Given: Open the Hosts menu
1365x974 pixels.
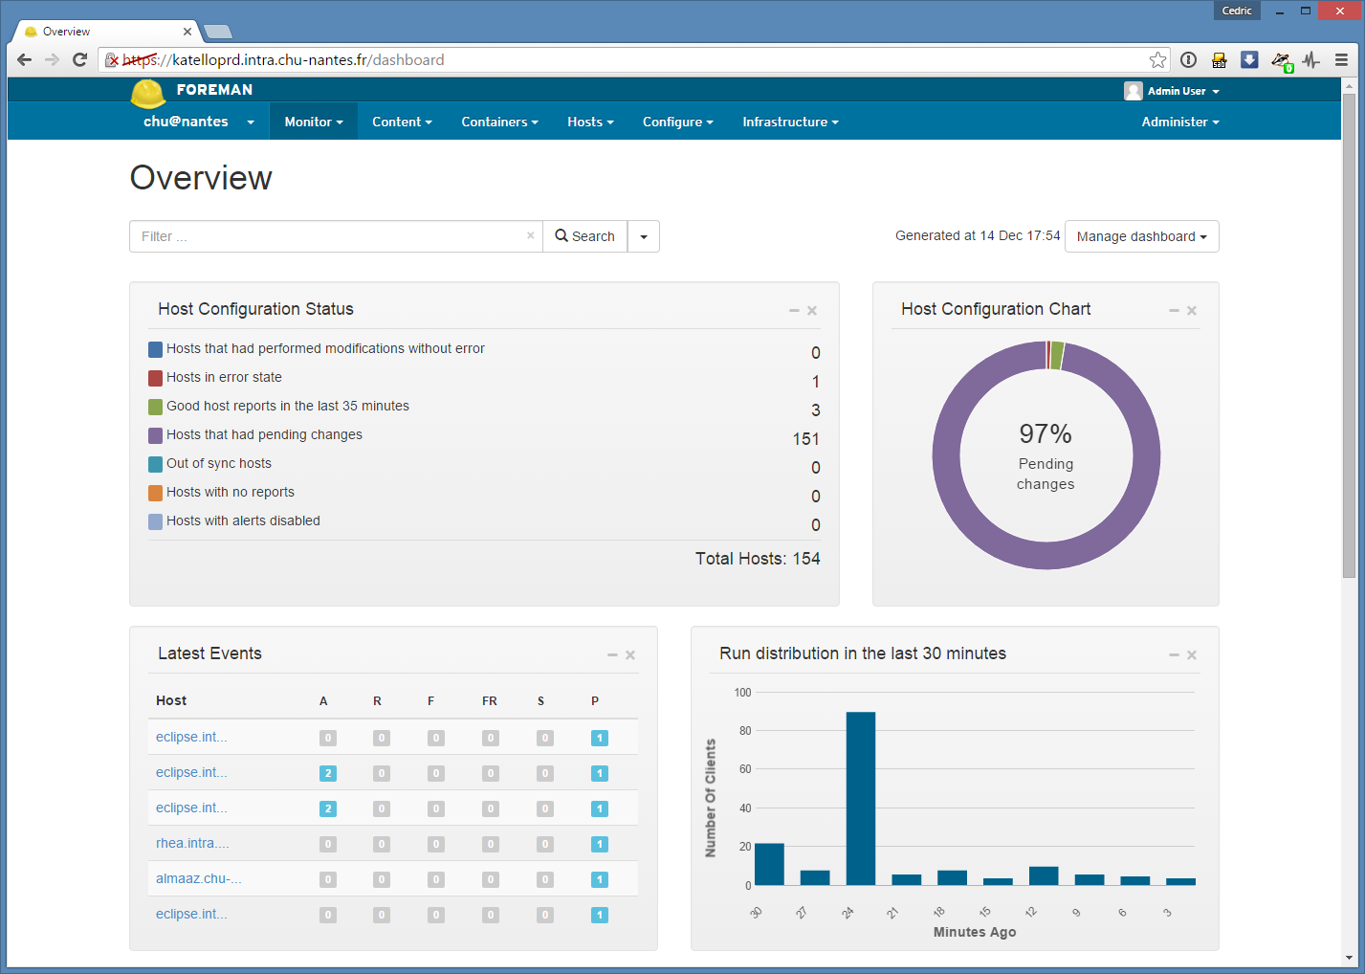Looking at the screenshot, I should pyautogui.click(x=590, y=122).
